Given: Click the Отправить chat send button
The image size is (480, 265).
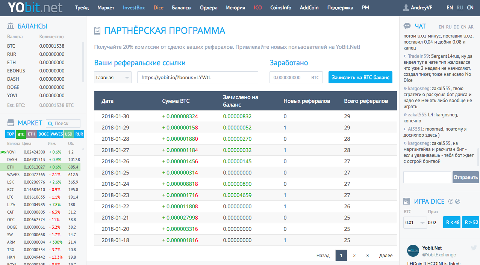Looking at the screenshot, I should click(x=466, y=177).
